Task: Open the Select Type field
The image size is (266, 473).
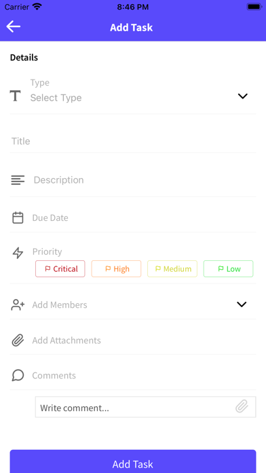Action: tap(133, 92)
